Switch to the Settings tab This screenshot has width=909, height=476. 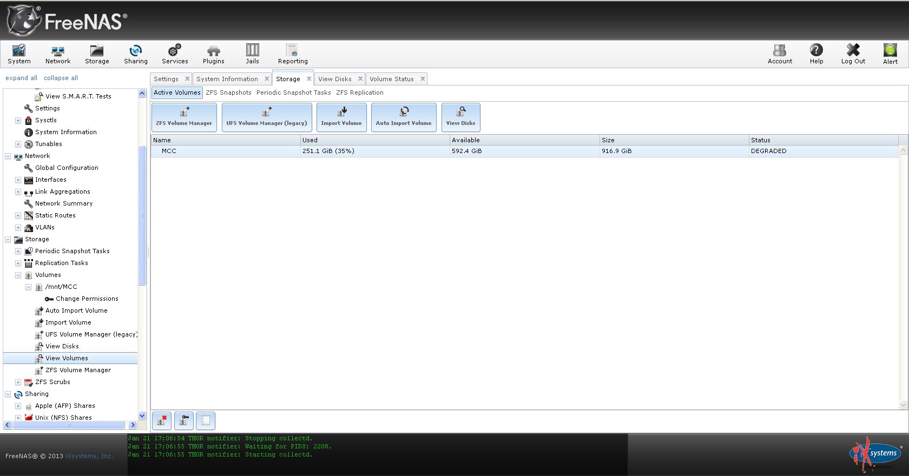pos(166,79)
